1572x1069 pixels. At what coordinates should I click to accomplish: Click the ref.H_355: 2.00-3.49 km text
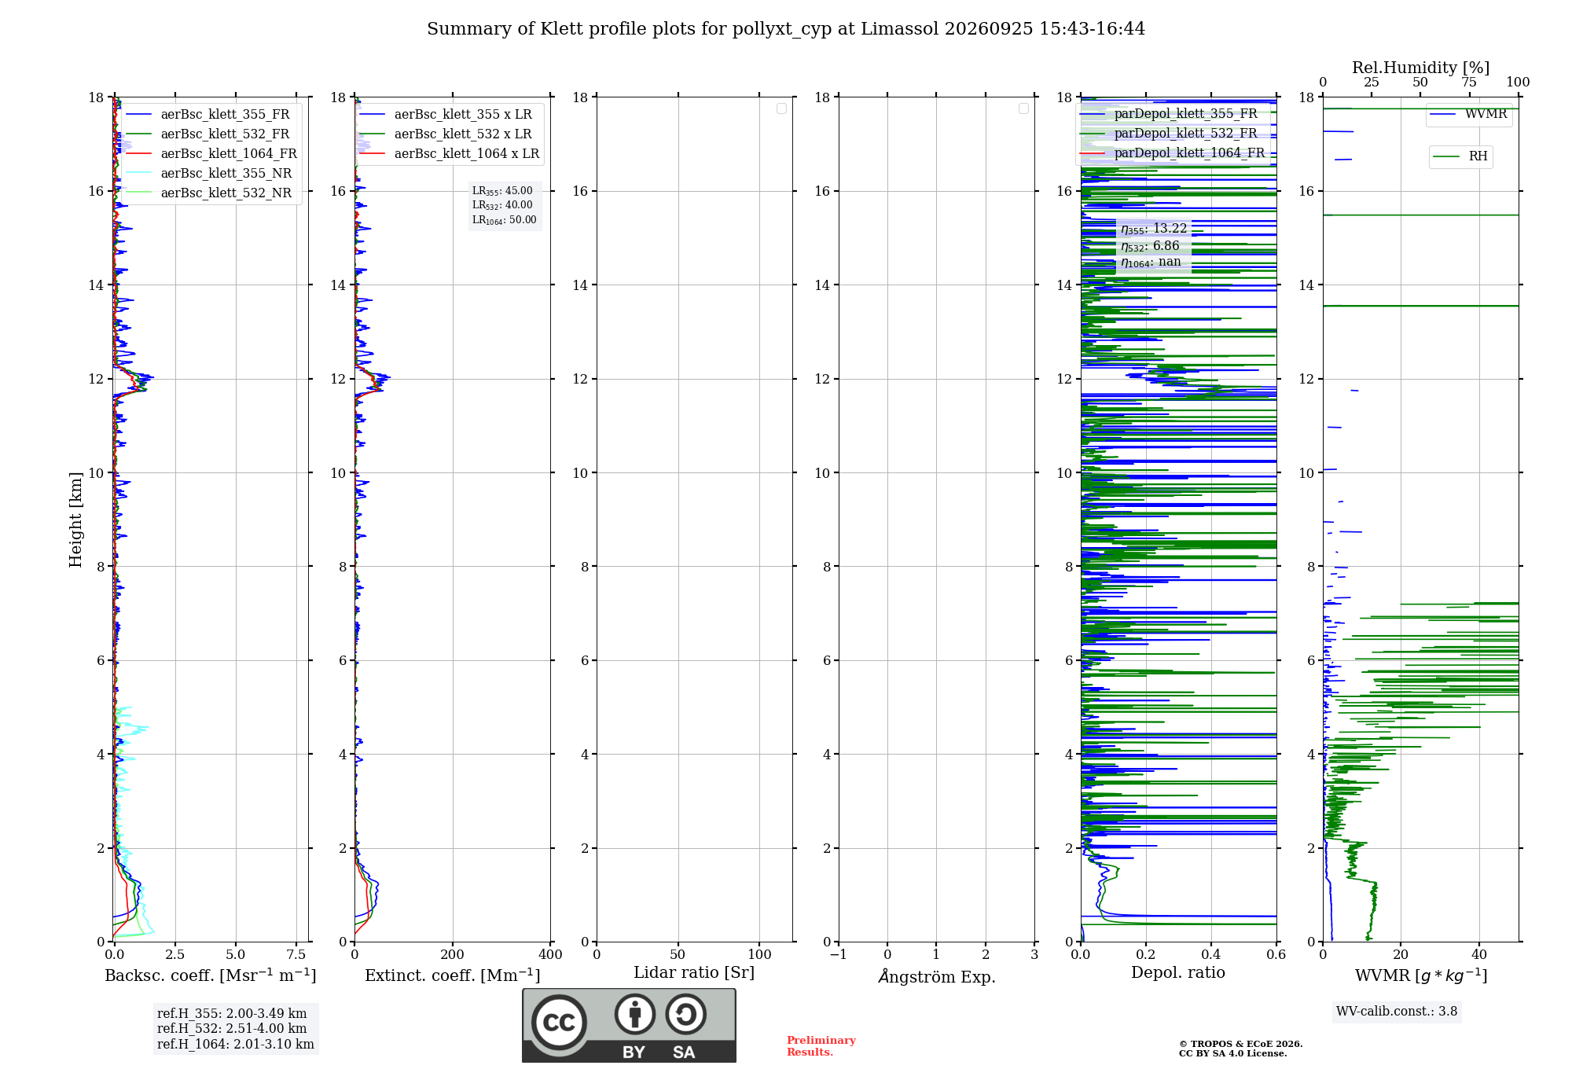(232, 1014)
